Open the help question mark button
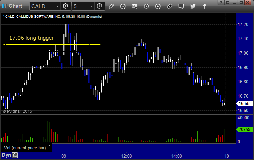Screen dimensions: 254x160 221,2
